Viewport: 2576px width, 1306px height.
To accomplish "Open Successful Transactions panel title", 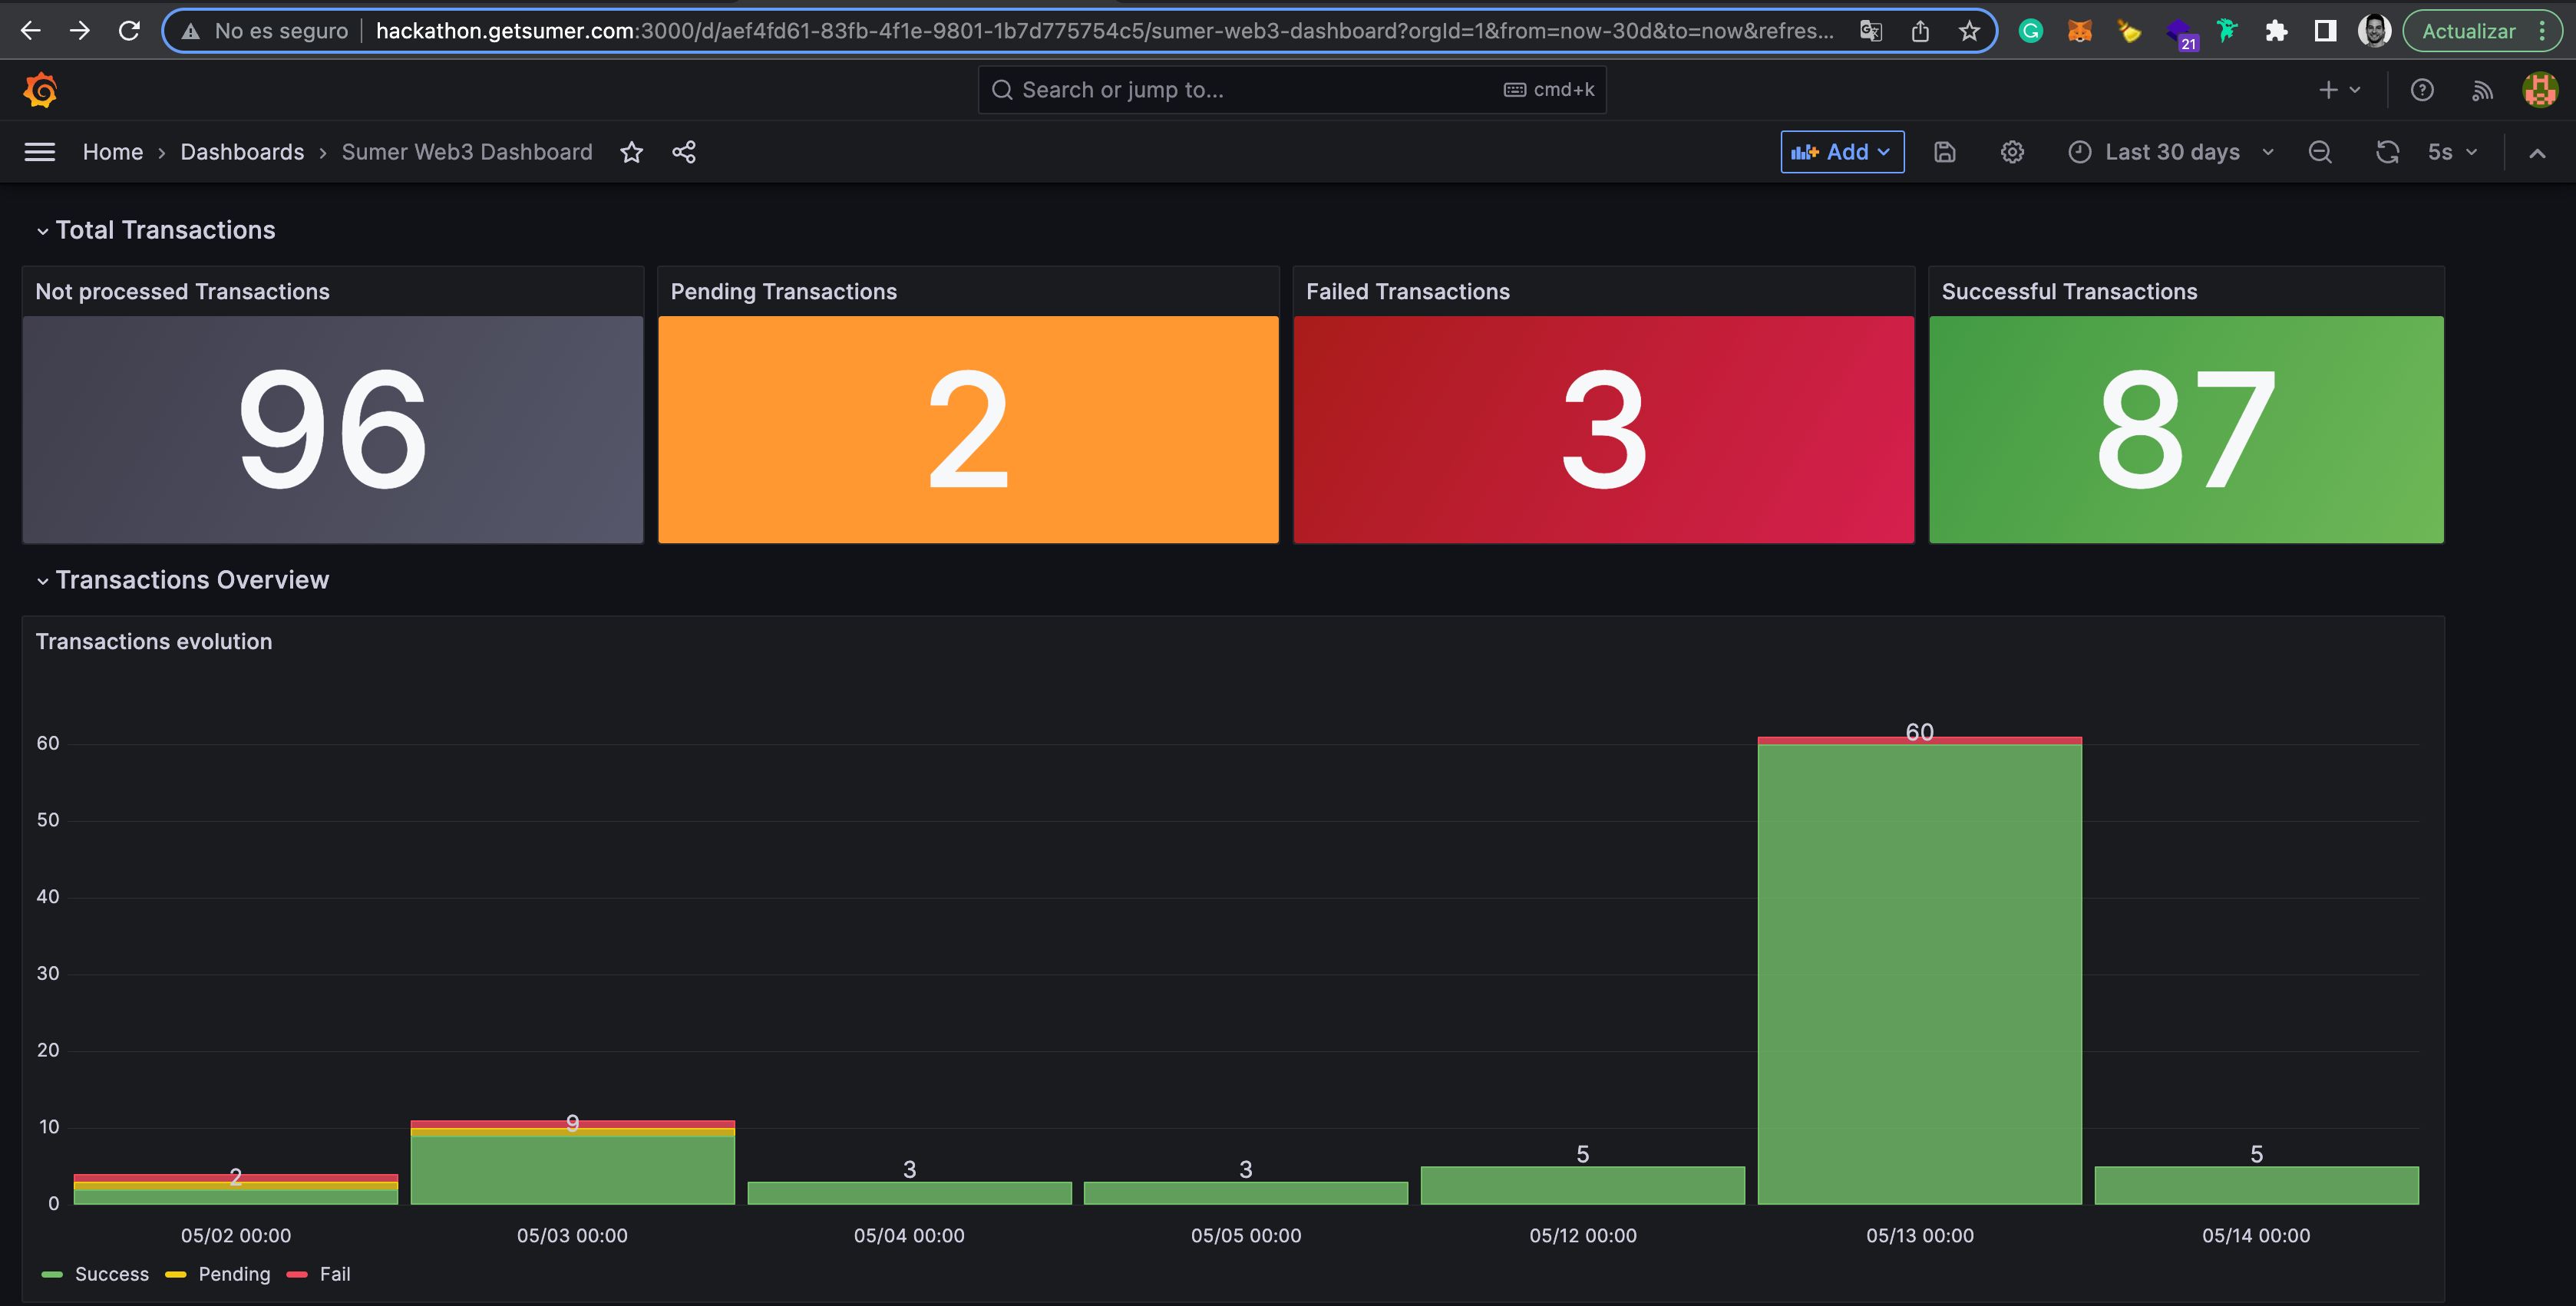I will pos(2069,292).
